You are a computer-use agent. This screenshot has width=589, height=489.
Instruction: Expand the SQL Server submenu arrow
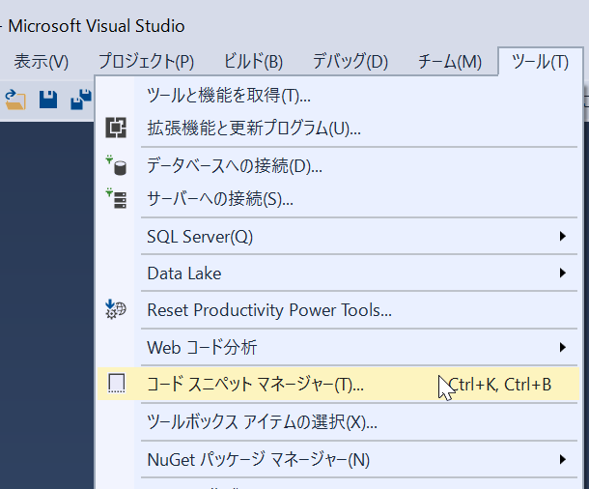pyautogui.click(x=562, y=236)
